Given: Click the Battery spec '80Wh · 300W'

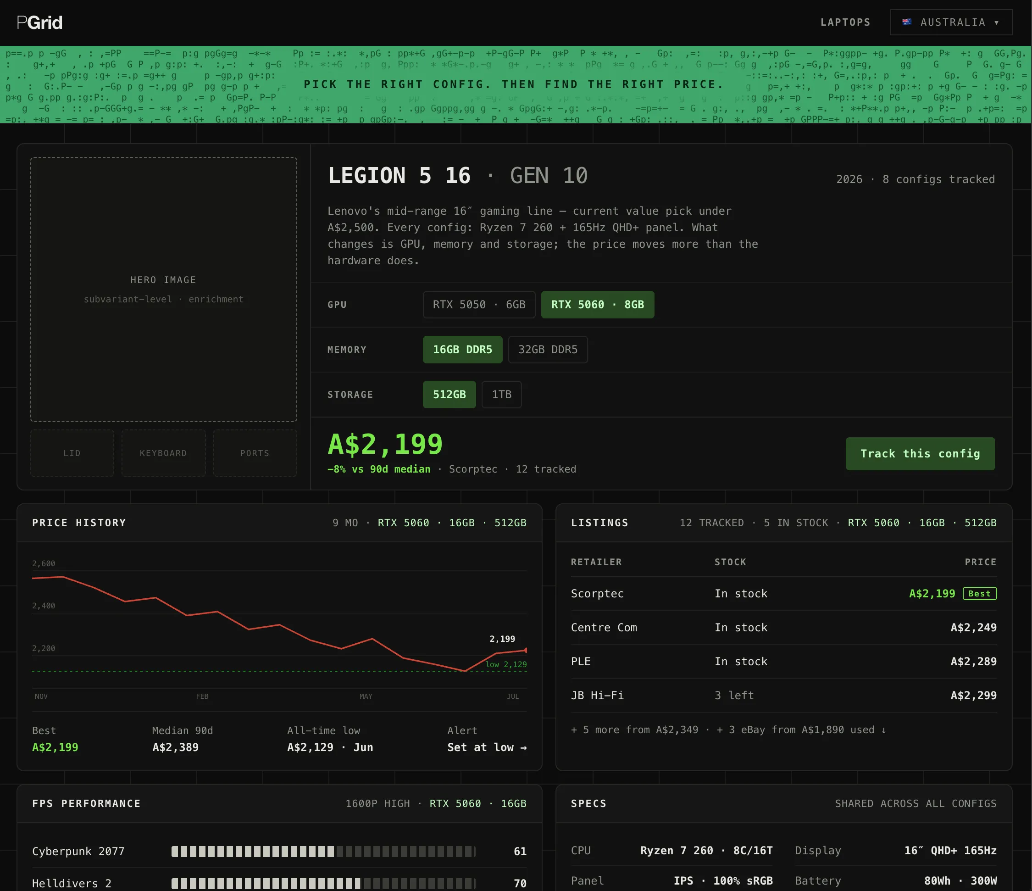Looking at the screenshot, I should coord(960,880).
